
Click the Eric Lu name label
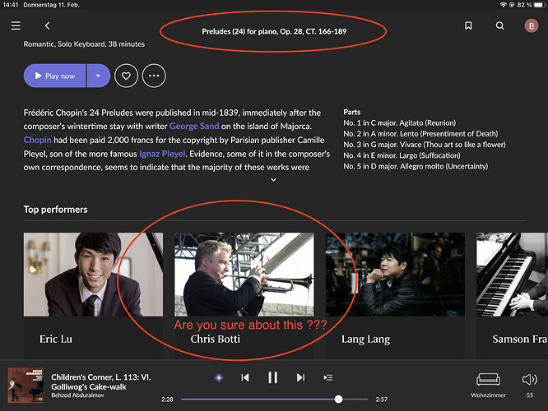click(56, 339)
